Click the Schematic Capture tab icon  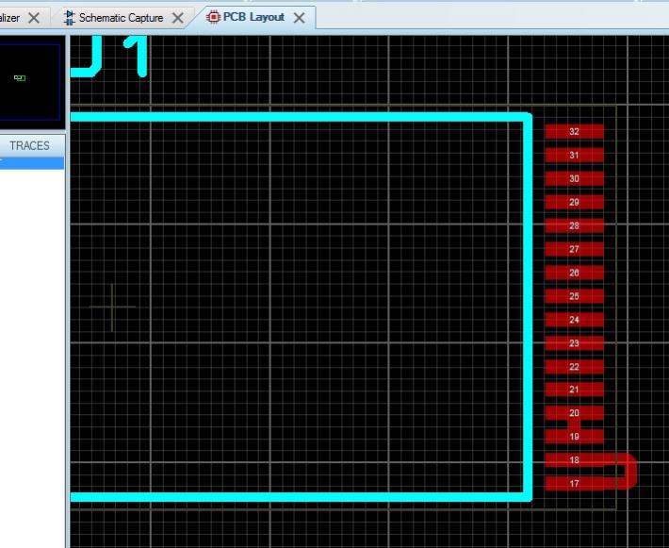(69, 18)
